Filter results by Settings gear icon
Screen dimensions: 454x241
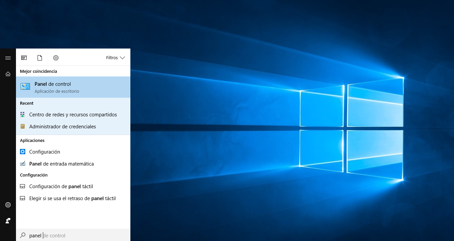(x=56, y=58)
